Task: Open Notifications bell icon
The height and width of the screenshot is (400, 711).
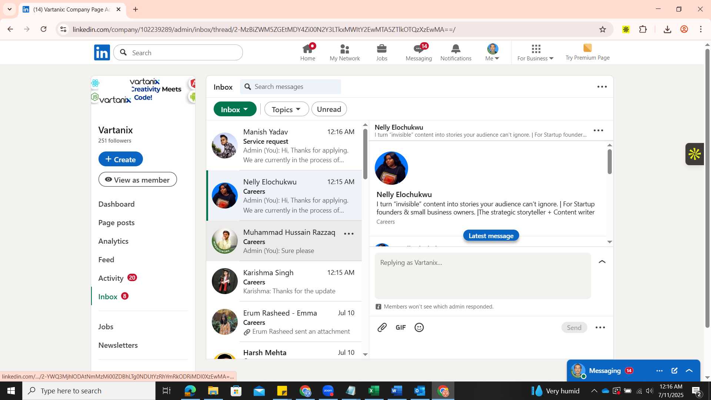Action: pyautogui.click(x=456, y=52)
